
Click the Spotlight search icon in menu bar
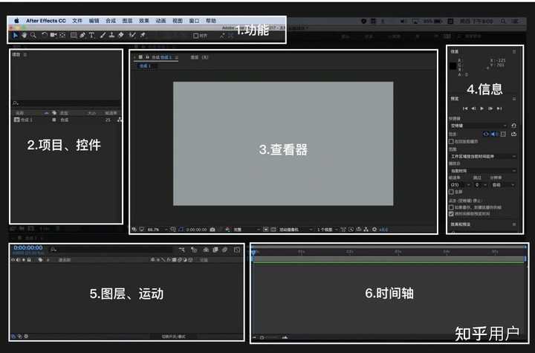503,21
